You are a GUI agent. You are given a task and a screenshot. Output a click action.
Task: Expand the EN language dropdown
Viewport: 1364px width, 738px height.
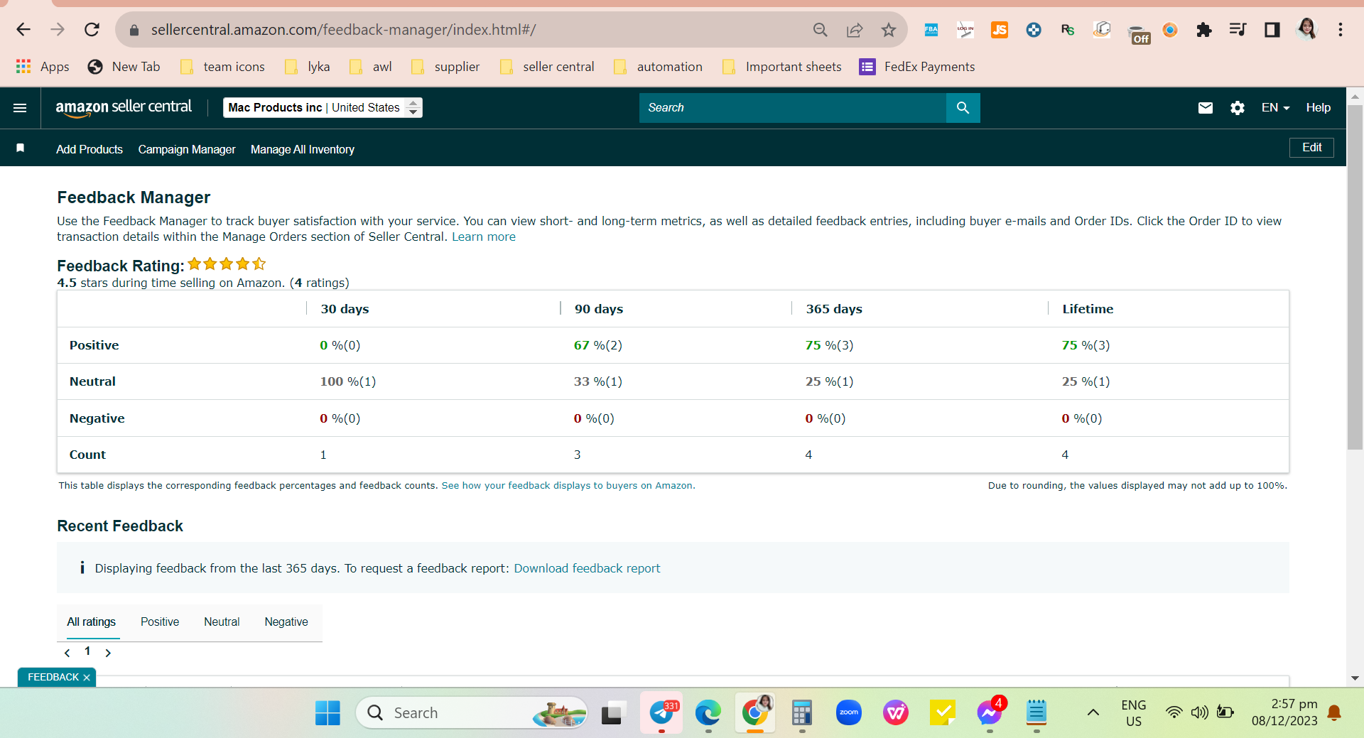coord(1275,108)
